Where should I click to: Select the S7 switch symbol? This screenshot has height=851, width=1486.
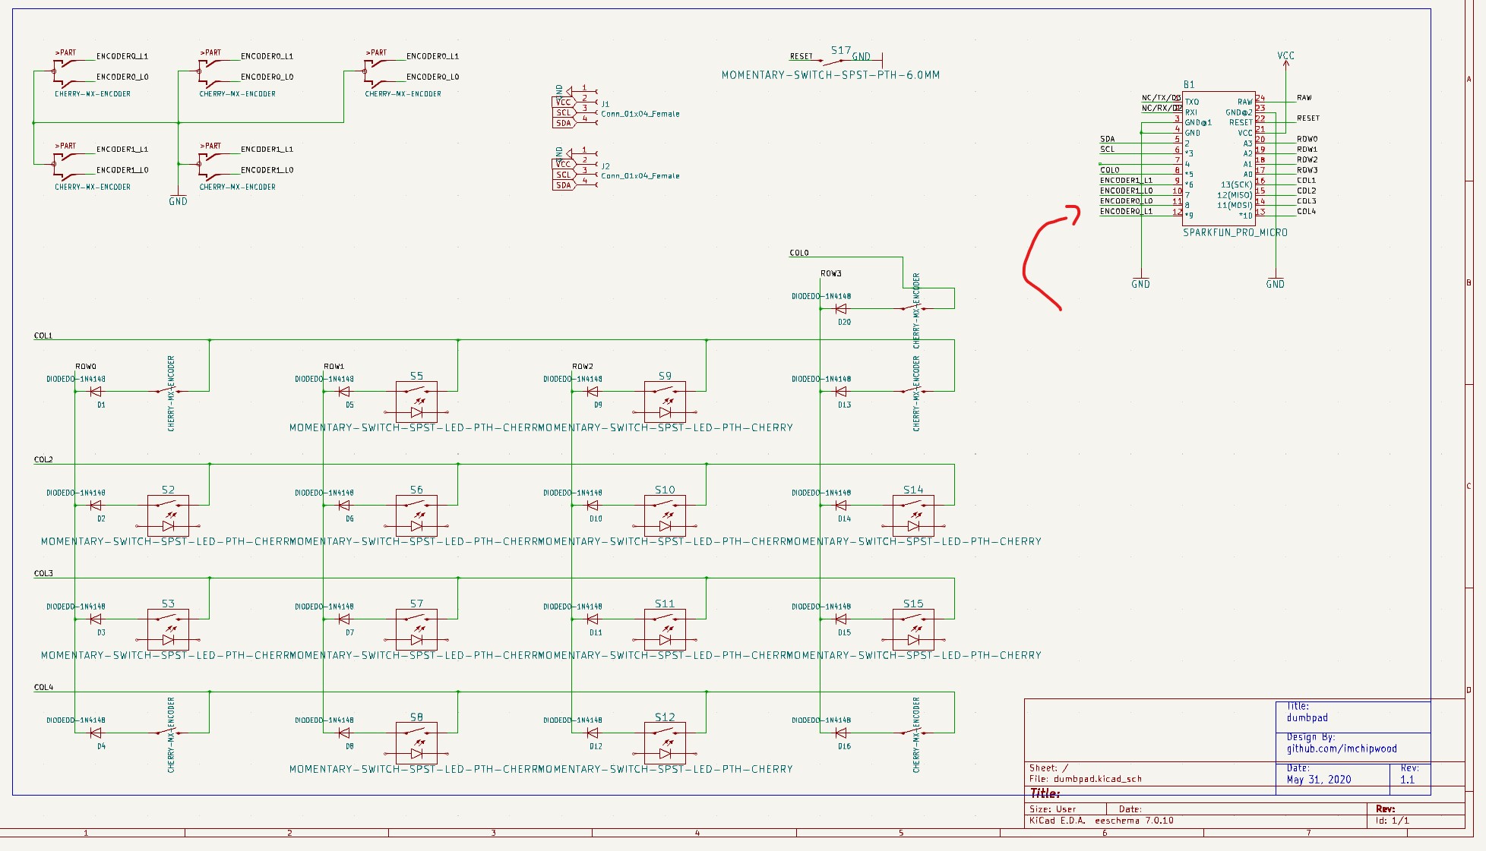point(416,629)
